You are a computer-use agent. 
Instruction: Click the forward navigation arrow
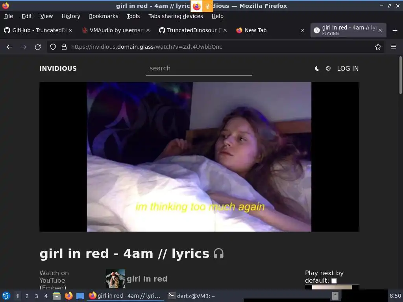coord(24,47)
